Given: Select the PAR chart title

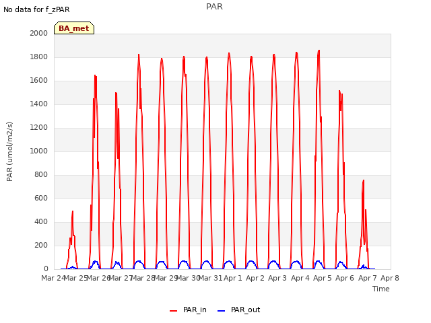Looking at the screenshot, I should (214, 6).
